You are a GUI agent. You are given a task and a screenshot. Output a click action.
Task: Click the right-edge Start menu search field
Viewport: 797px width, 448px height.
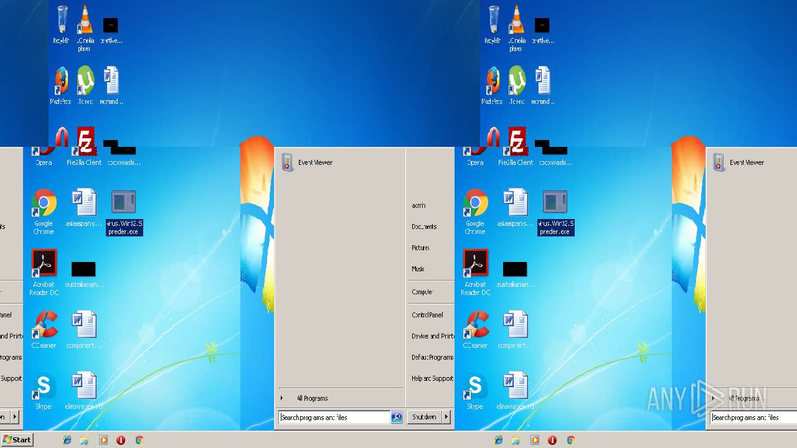[754, 418]
